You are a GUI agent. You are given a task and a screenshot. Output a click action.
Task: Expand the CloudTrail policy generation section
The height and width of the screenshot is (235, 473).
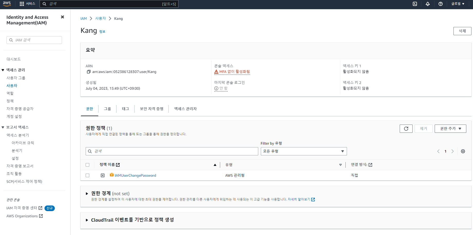[87, 220]
